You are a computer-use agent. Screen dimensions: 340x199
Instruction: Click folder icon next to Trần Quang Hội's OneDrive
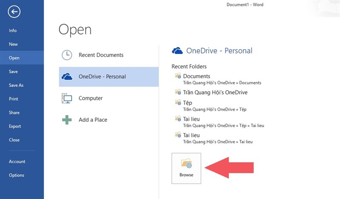point(178,92)
